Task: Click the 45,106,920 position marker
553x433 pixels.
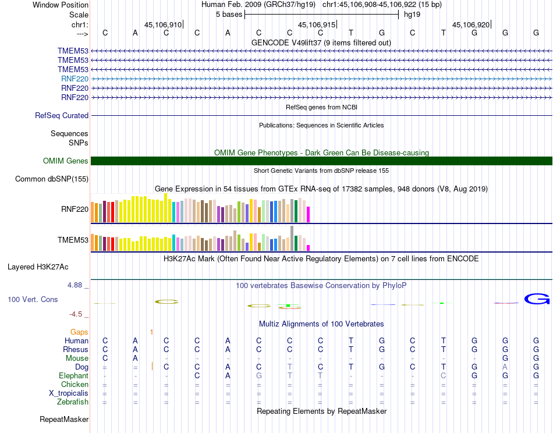Action: [471, 24]
